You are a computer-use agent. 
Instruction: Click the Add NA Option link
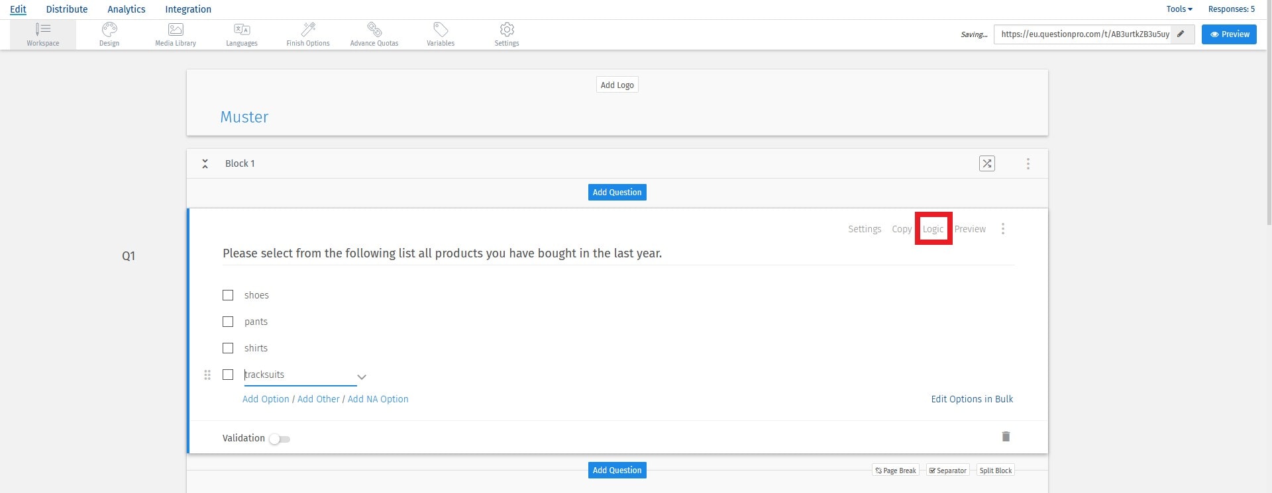pos(378,399)
